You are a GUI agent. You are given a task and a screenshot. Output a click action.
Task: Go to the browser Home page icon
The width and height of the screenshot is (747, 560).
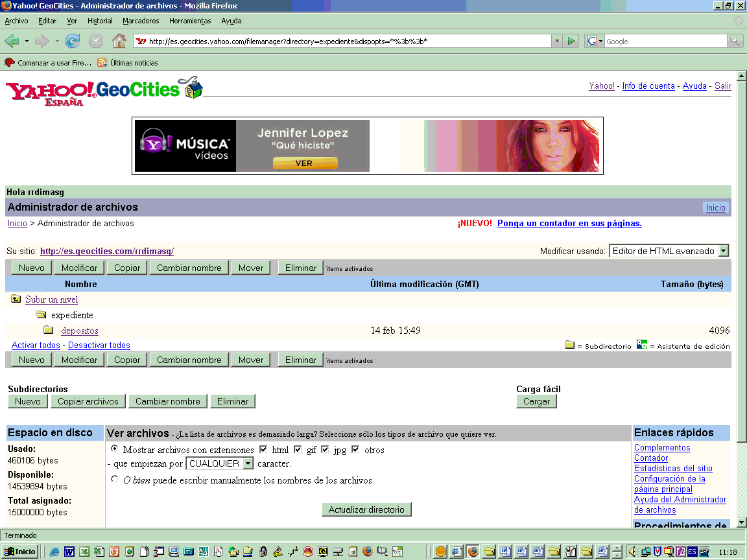tap(119, 41)
